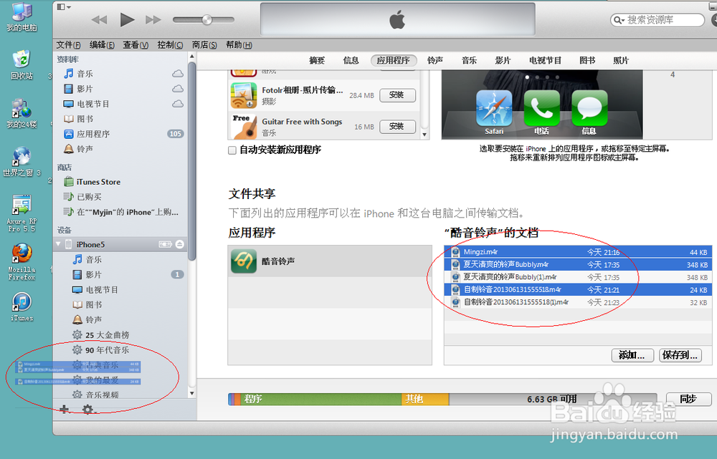Collapse the iPhone5 device tree
The width and height of the screenshot is (717, 459).
tap(58, 244)
